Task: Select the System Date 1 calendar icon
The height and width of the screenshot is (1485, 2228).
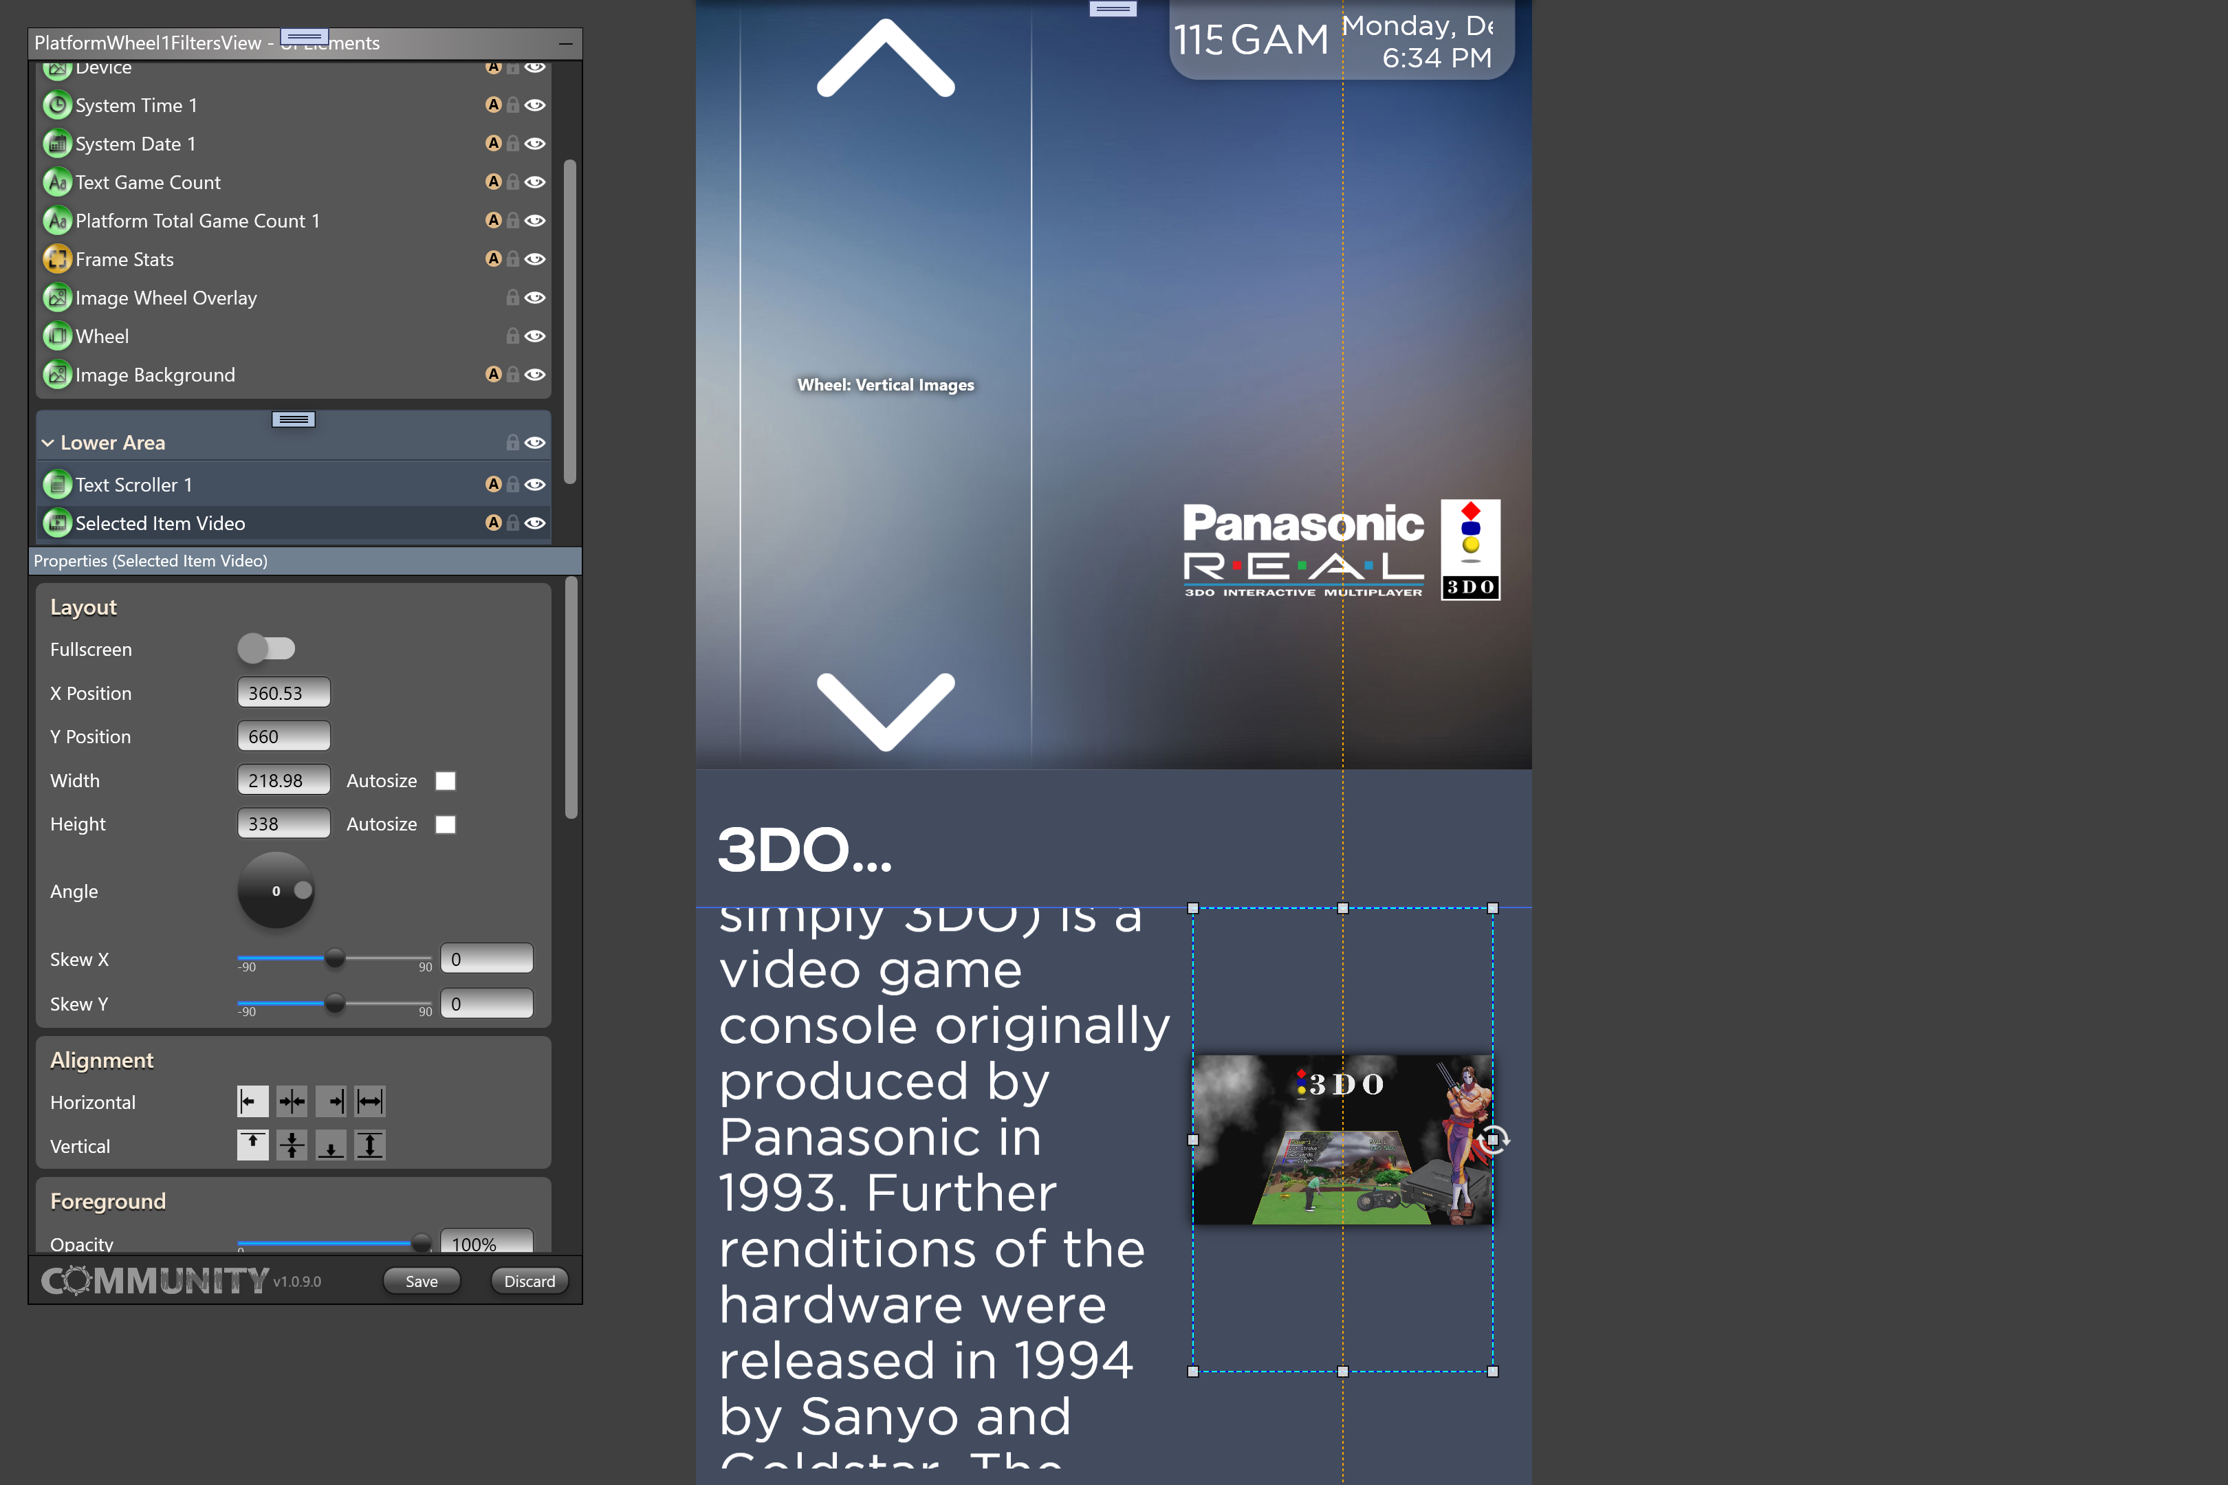Action: [58, 144]
